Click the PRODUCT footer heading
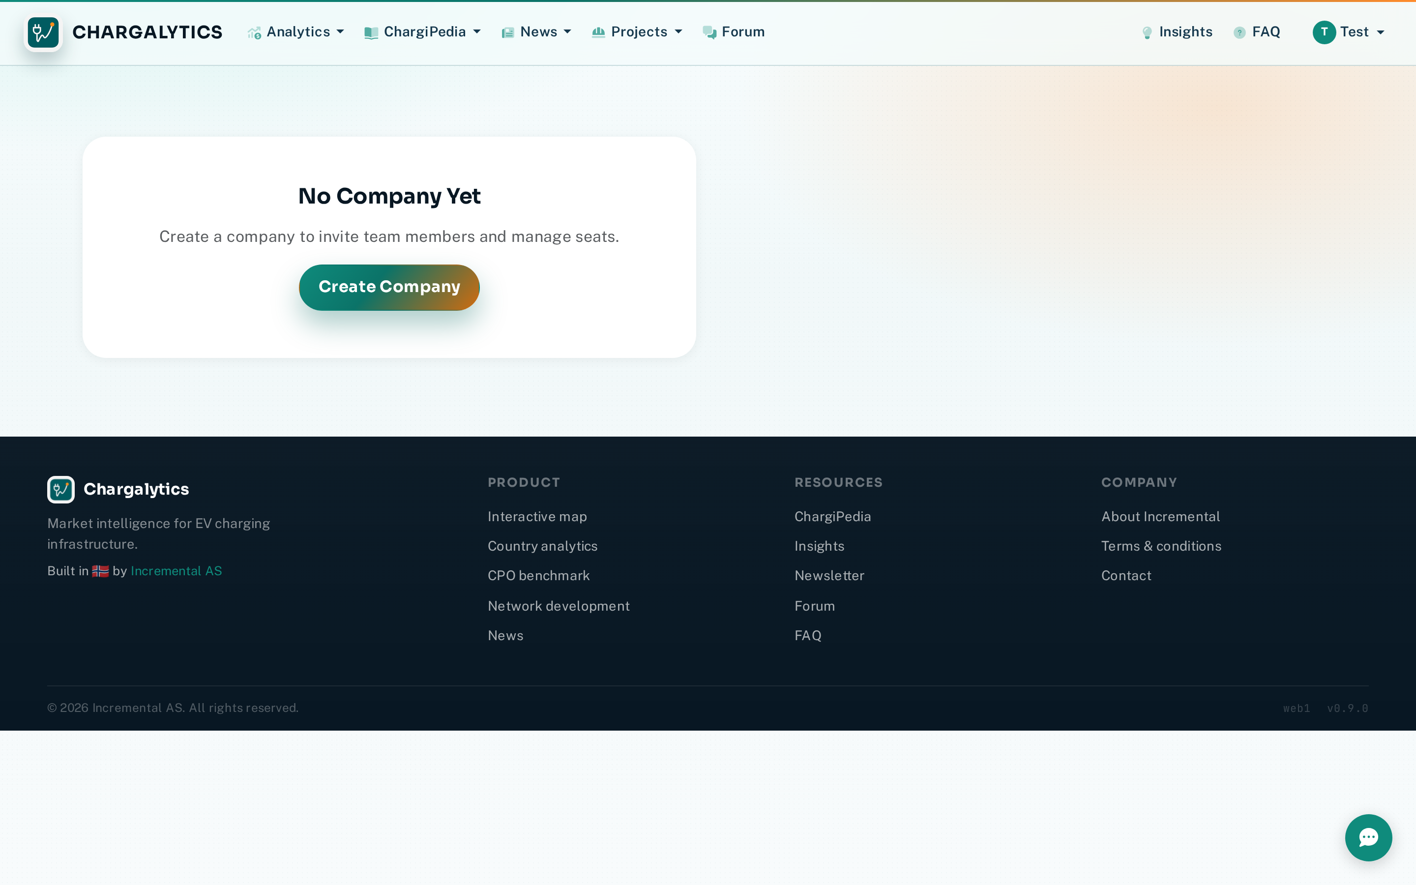The image size is (1416, 885). (524, 482)
